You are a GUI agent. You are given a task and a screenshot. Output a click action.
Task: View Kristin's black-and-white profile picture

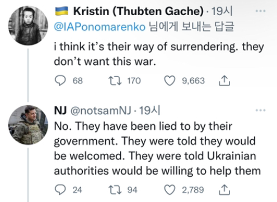(x=28, y=26)
